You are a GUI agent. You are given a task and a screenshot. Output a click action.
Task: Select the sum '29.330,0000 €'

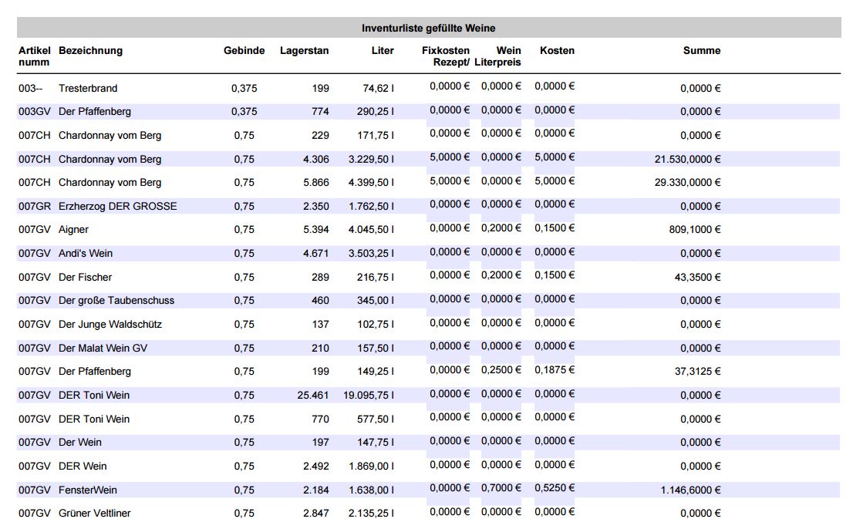688,183
